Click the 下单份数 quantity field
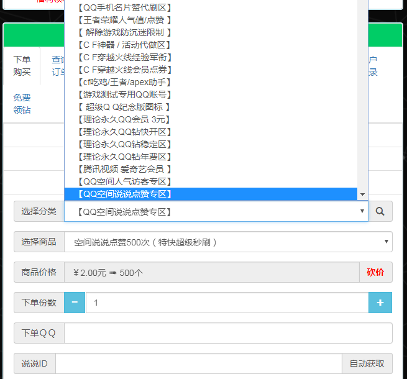The height and width of the screenshot is (379, 407). click(227, 303)
